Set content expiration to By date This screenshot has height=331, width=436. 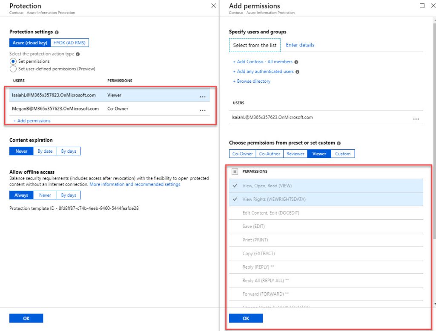[44, 151]
